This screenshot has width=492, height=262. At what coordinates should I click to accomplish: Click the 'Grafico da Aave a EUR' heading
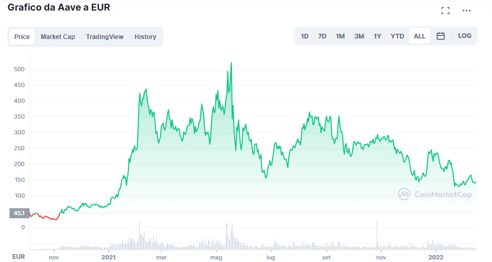[x=59, y=7]
